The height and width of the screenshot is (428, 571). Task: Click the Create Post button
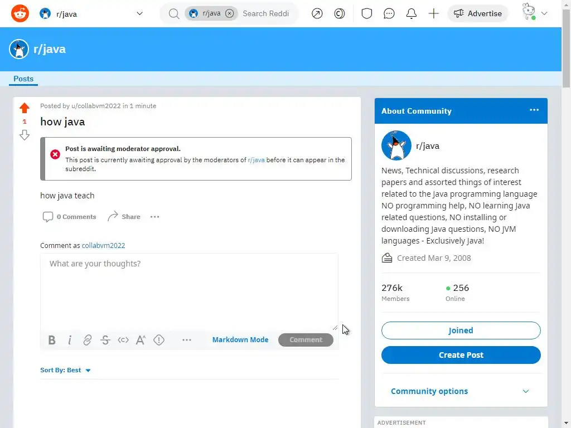(x=461, y=355)
